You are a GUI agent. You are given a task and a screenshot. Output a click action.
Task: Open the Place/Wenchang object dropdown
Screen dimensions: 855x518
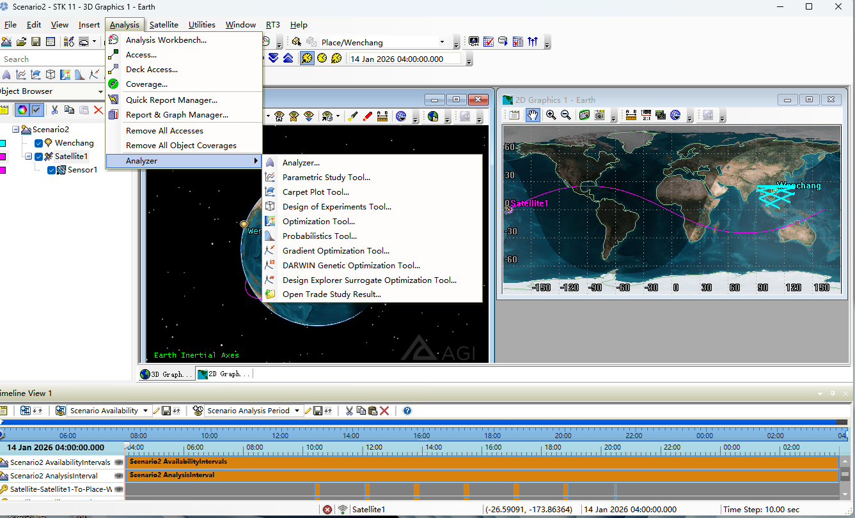tap(442, 42)
